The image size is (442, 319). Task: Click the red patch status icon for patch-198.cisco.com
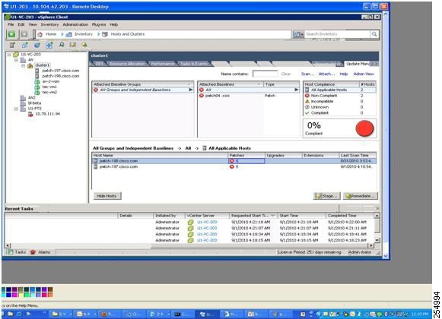(x=232, y=161)
